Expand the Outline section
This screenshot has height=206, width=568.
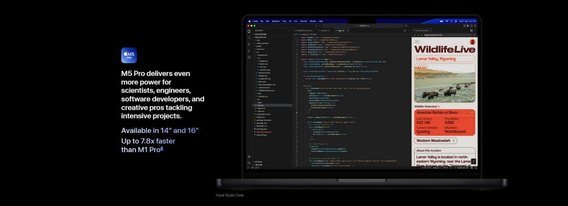coord(258,162)
